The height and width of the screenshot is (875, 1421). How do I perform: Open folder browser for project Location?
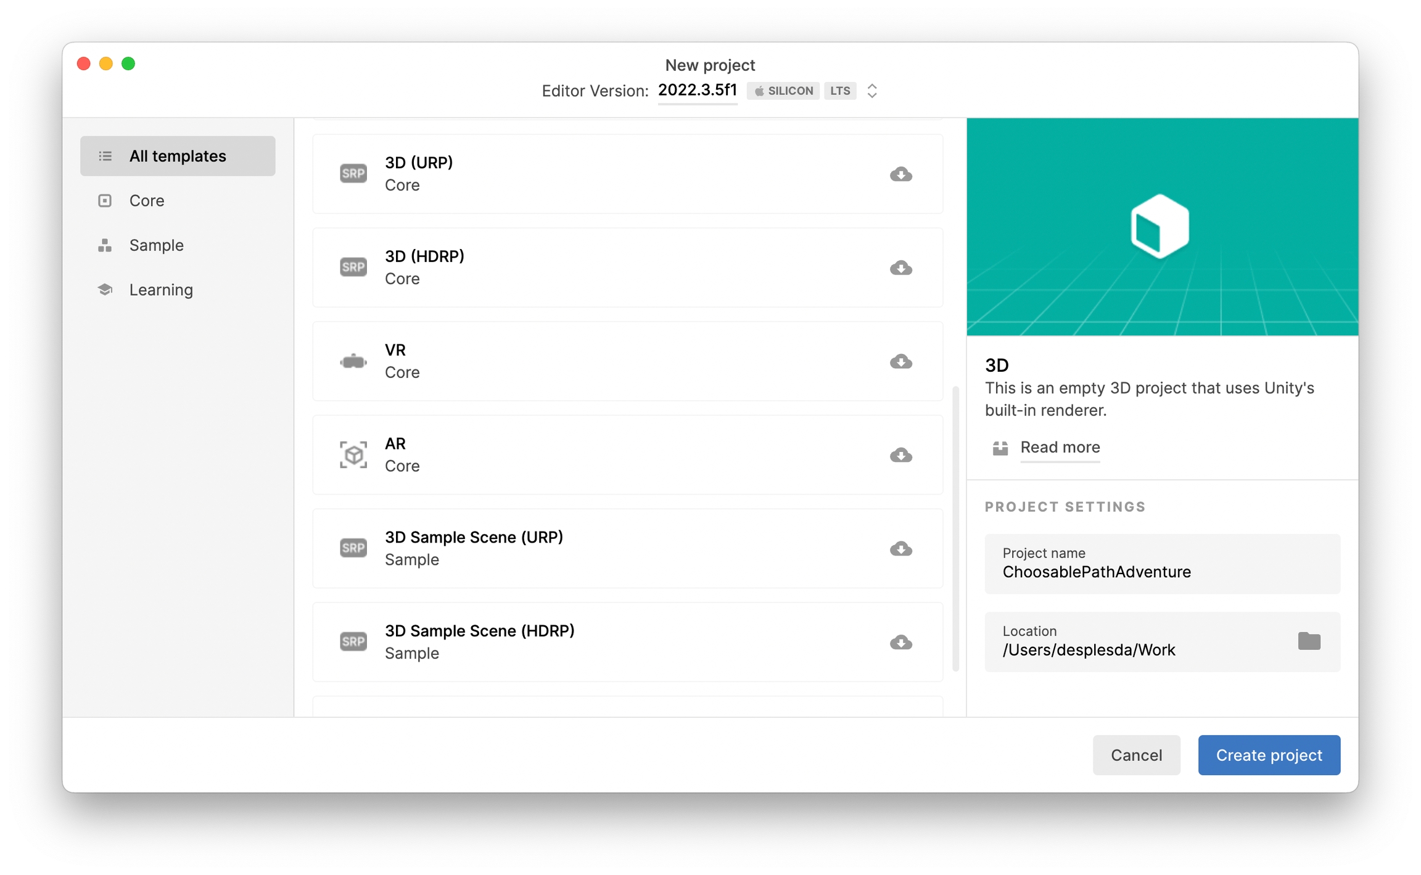pyautogui.click(x=1309, y=641)
